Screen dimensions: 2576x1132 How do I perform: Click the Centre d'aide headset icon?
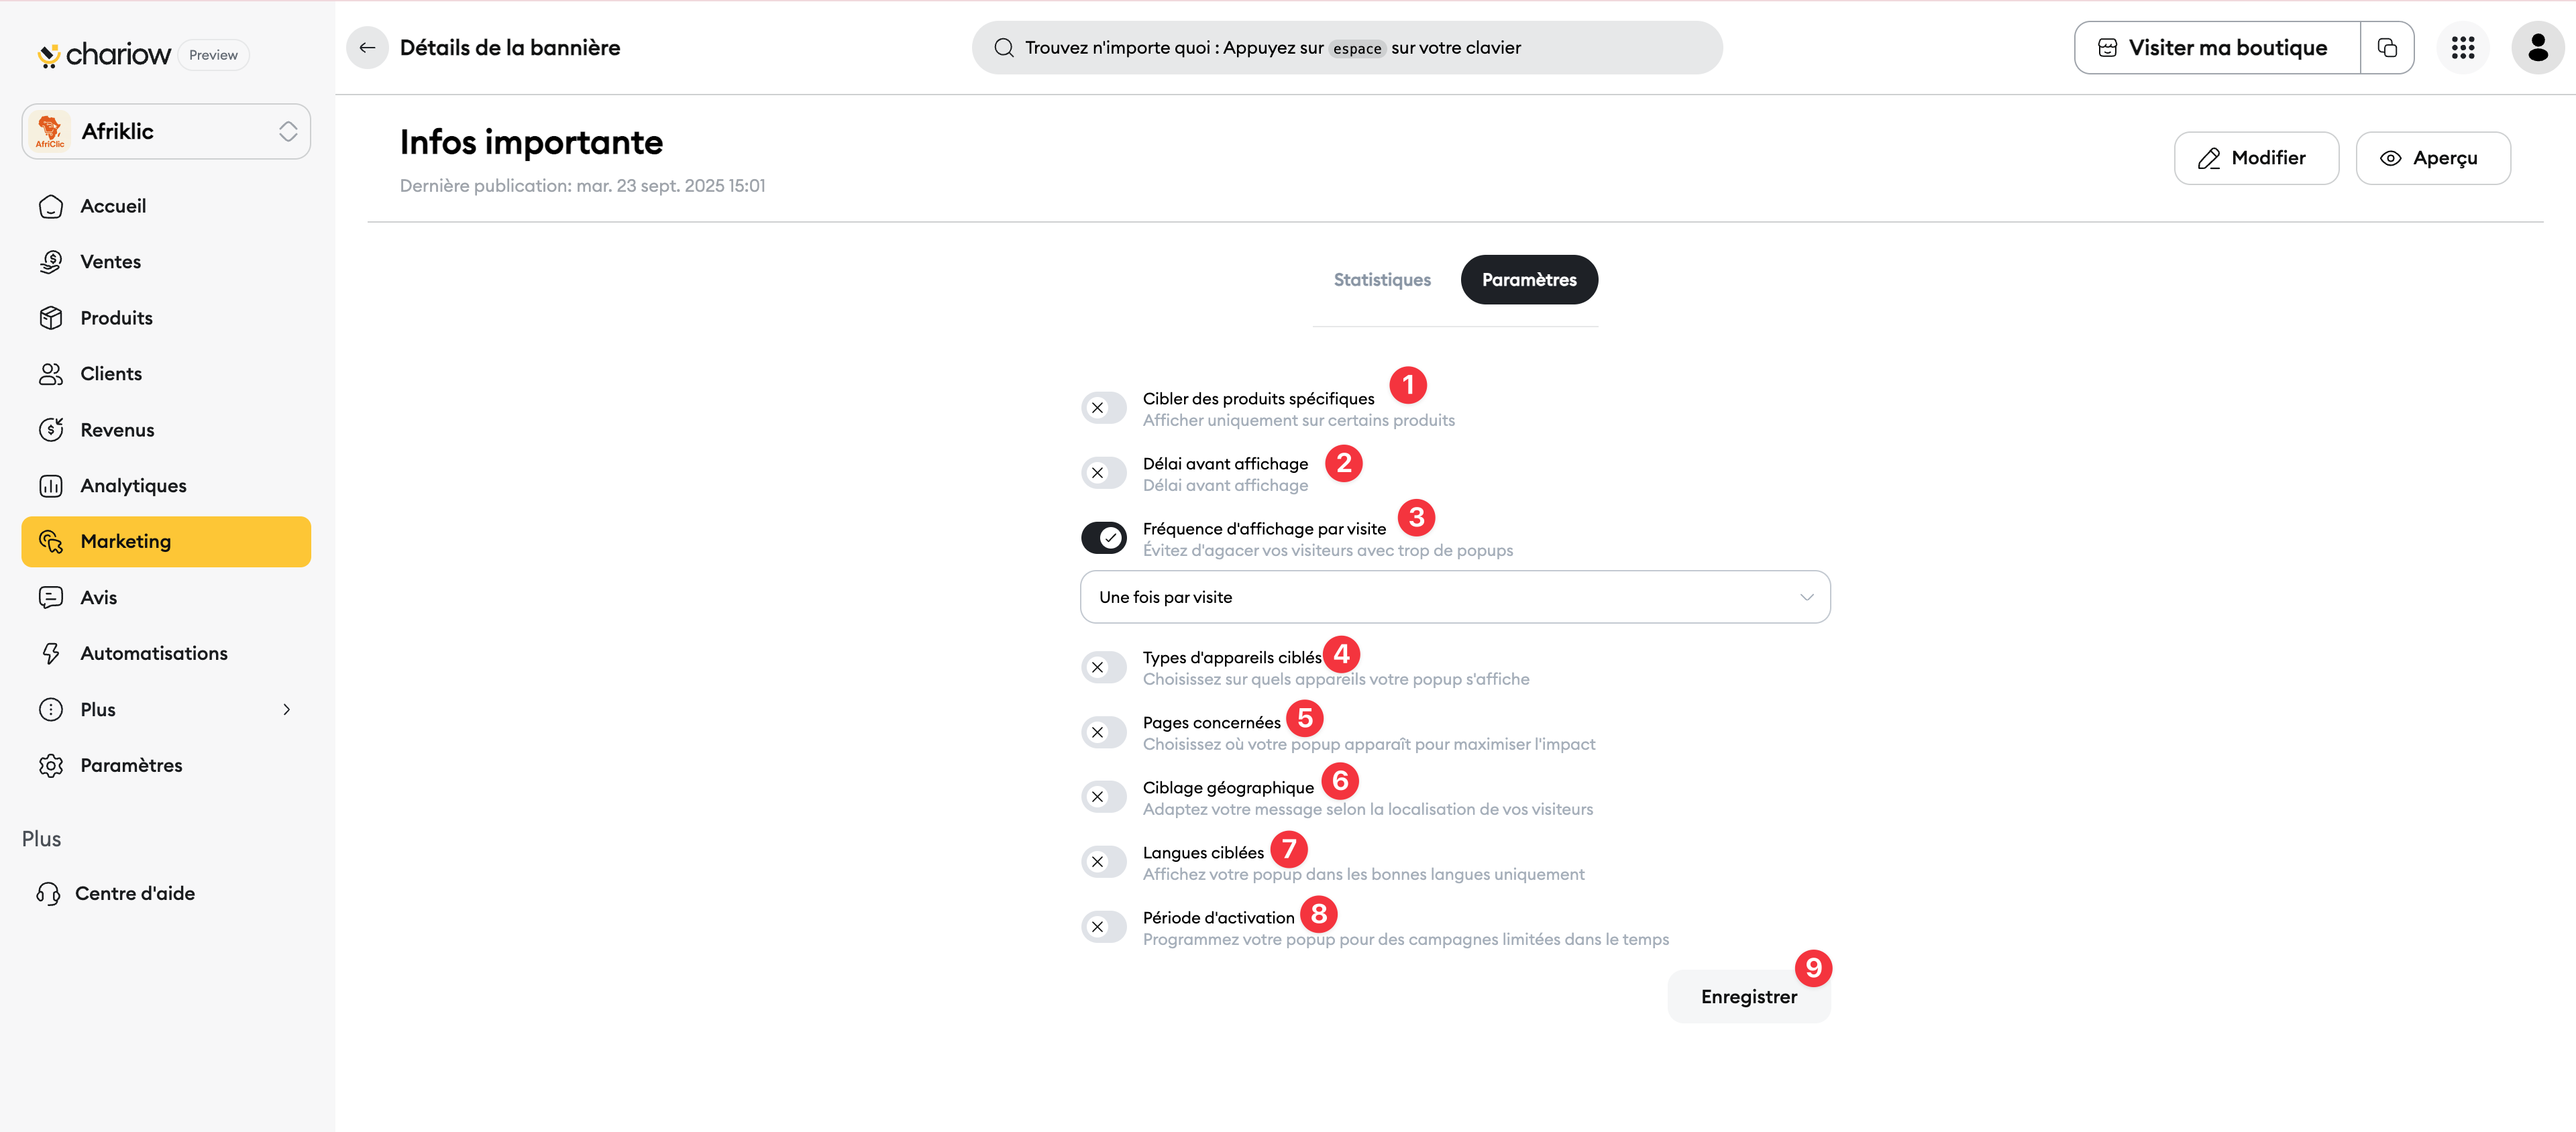pos(48,894)
